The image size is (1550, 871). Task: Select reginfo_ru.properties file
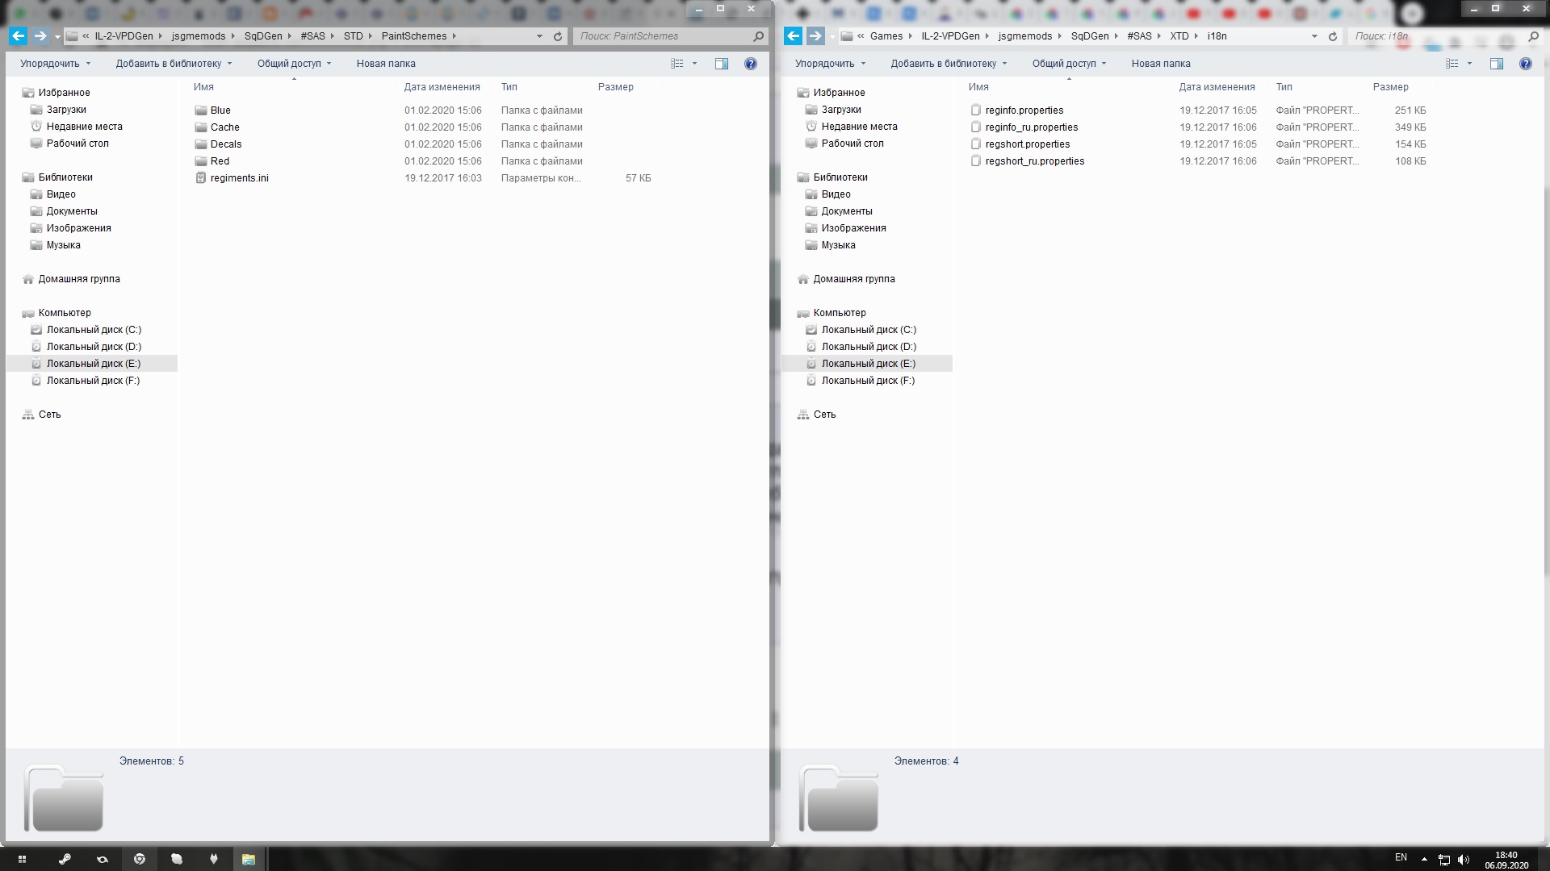[1031, 127]
